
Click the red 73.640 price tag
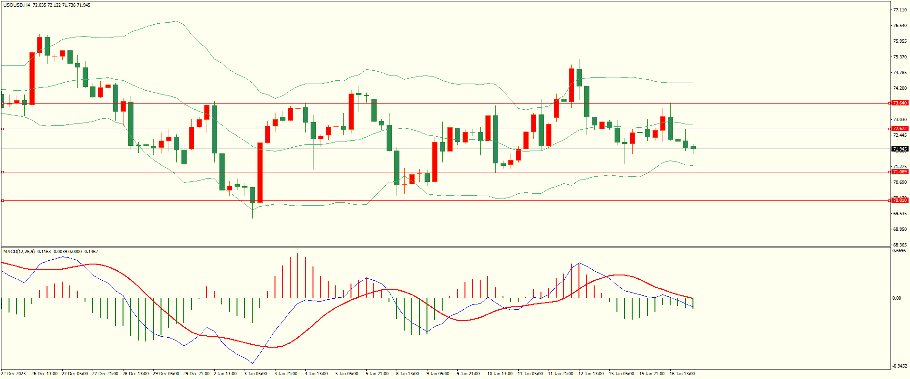[x=900, y=103]
